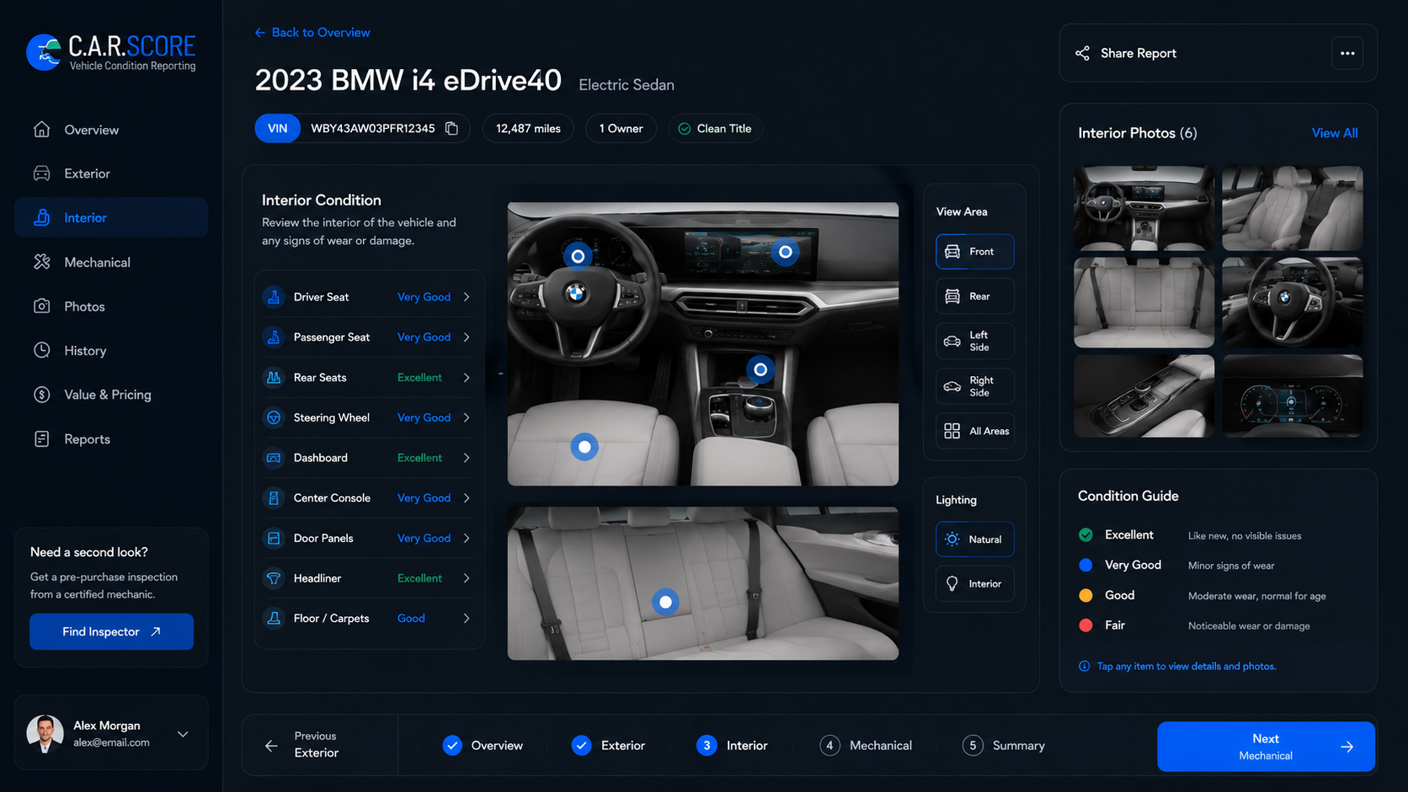
Task: Open Overview in the sidebar
Action: pyautogui.click(x=111, y=130)
